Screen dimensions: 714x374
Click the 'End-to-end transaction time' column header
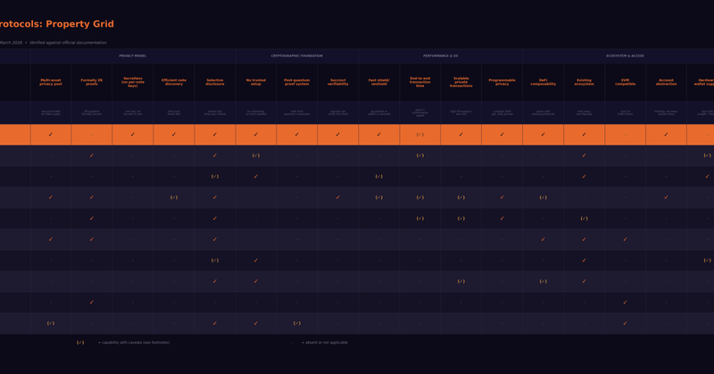tap(419, 82)
